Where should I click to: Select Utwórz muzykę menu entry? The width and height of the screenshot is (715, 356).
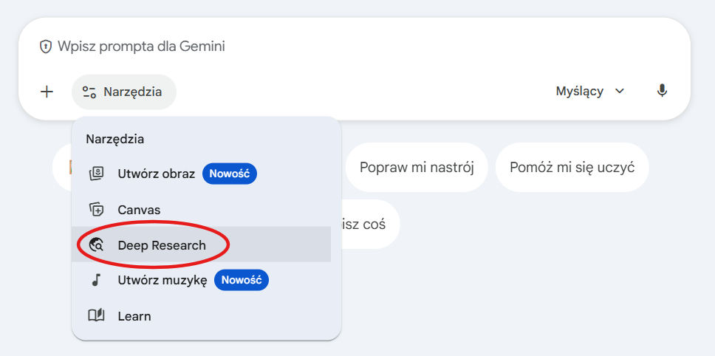(201, 280)
